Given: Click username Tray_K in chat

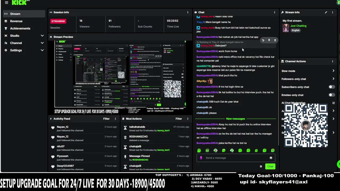Looking at the screenshot, I should [201, 22].
